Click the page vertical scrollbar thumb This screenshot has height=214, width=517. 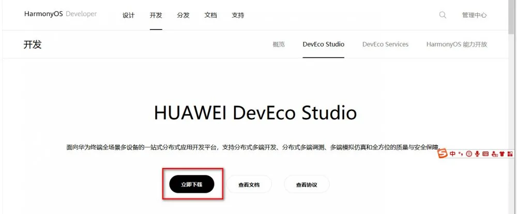(x=511, y=18)
